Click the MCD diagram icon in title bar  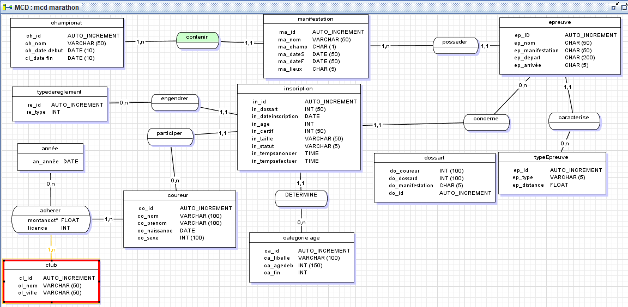click(7, 8)
